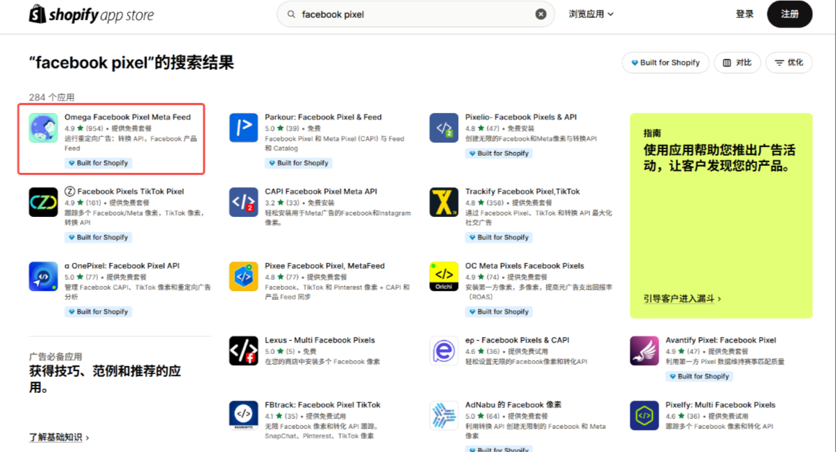Open OC Meta Pixels Facebook Pixels title

coord(524,265)
